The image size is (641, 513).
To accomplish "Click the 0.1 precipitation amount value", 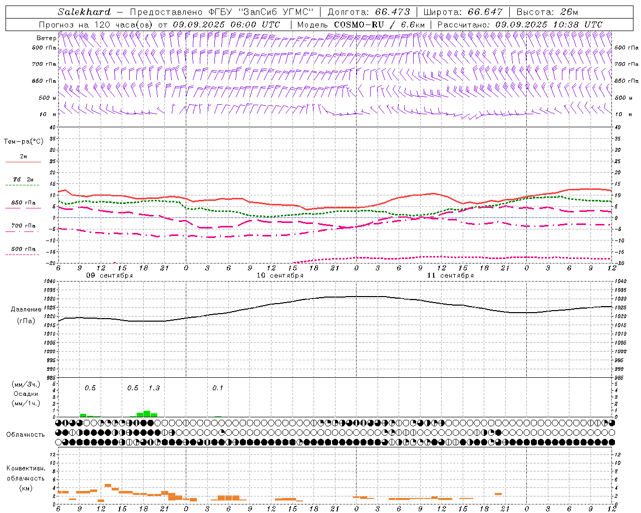I will pyautogui.click(x=218, y=388).
